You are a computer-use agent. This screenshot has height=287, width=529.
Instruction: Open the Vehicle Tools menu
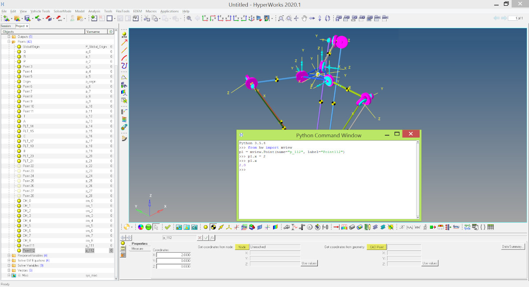(40, 11)
